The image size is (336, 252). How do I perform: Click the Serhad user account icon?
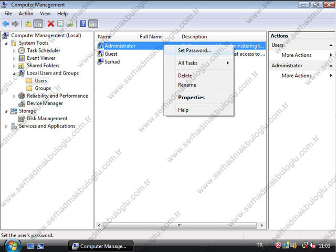click(x=100, y=62)
